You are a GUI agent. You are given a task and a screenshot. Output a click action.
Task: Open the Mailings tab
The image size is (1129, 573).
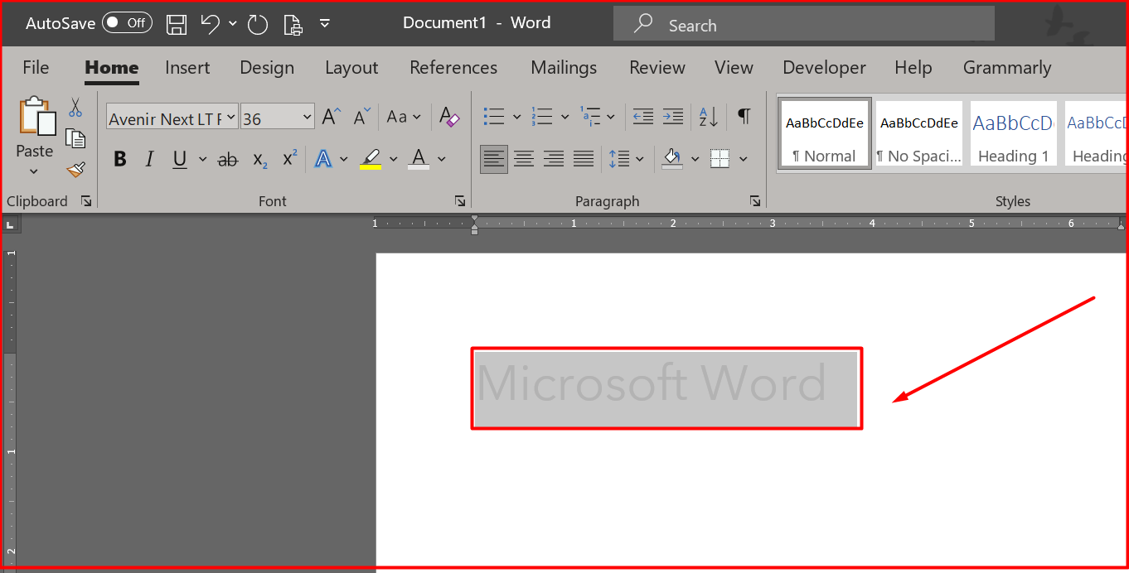(x=564, y=68)
